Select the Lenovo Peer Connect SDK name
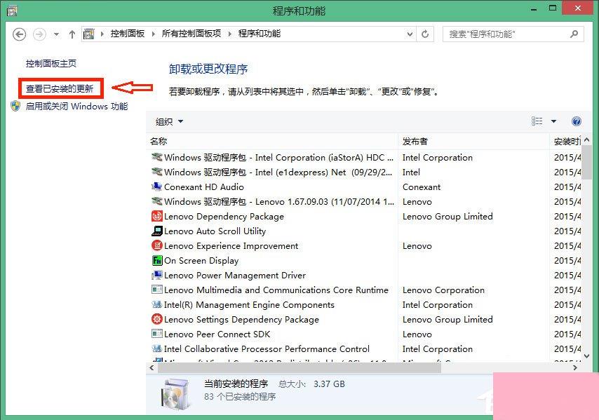599x420 pixels. pos(217,334)
